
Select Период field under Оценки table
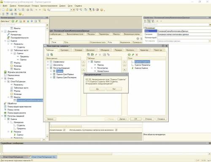(x=100, y=65)
